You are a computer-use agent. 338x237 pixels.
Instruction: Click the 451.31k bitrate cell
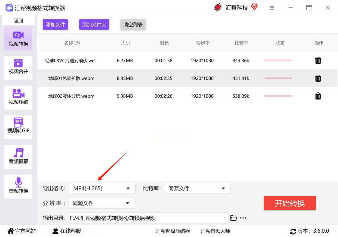[x=241, y=78]
